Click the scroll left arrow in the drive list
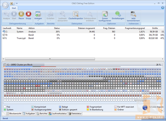The height and width of the screenshot is (121, 166). (x=3, y=59)
